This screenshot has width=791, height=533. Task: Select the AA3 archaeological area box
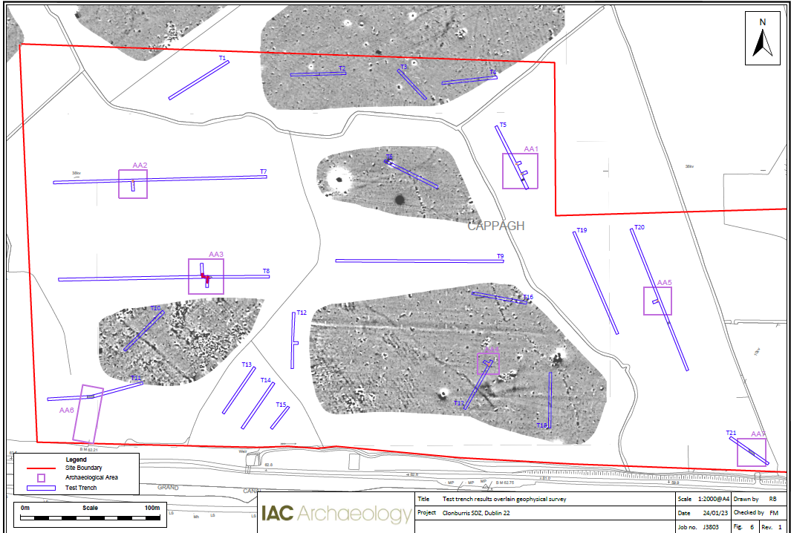click(206, 276)
